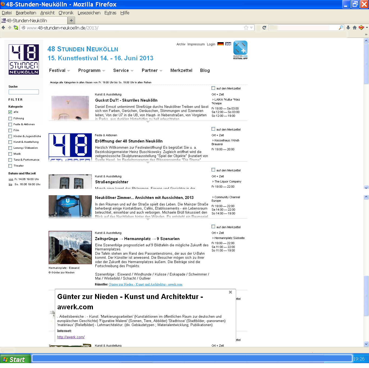Viewport: 369px width, 368px height.
Task: Click the Fritz addon icon in toolbar
Action: [x=361, y=28]
